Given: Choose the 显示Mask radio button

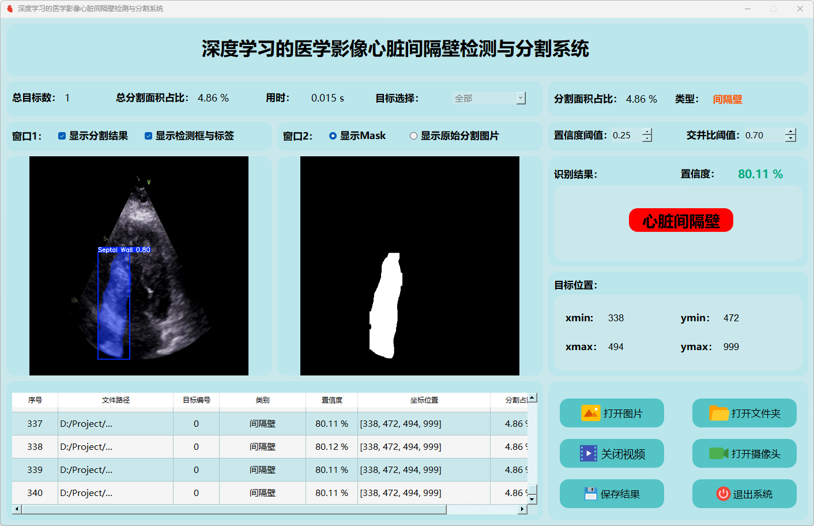Looking at the screenshot, I should point(333,136).
